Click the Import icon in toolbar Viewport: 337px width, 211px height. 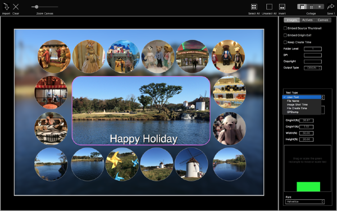6,7
